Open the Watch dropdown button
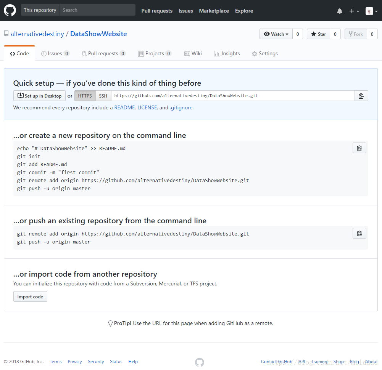 [276, 34]
